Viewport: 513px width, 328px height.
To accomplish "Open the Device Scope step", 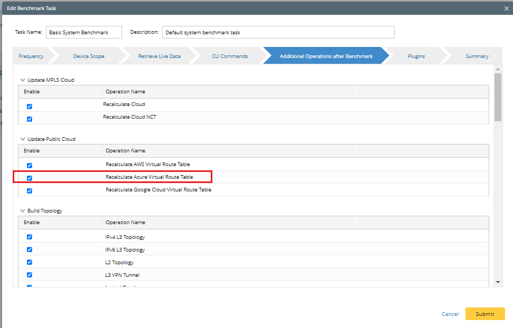I will pos(88,55).
